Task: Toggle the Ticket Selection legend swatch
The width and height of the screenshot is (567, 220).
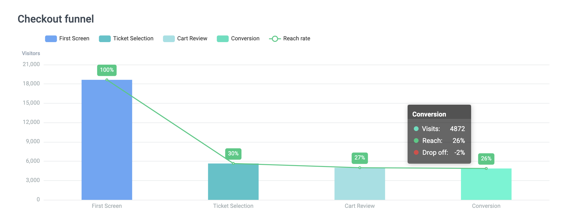Action: click(104, 39)
